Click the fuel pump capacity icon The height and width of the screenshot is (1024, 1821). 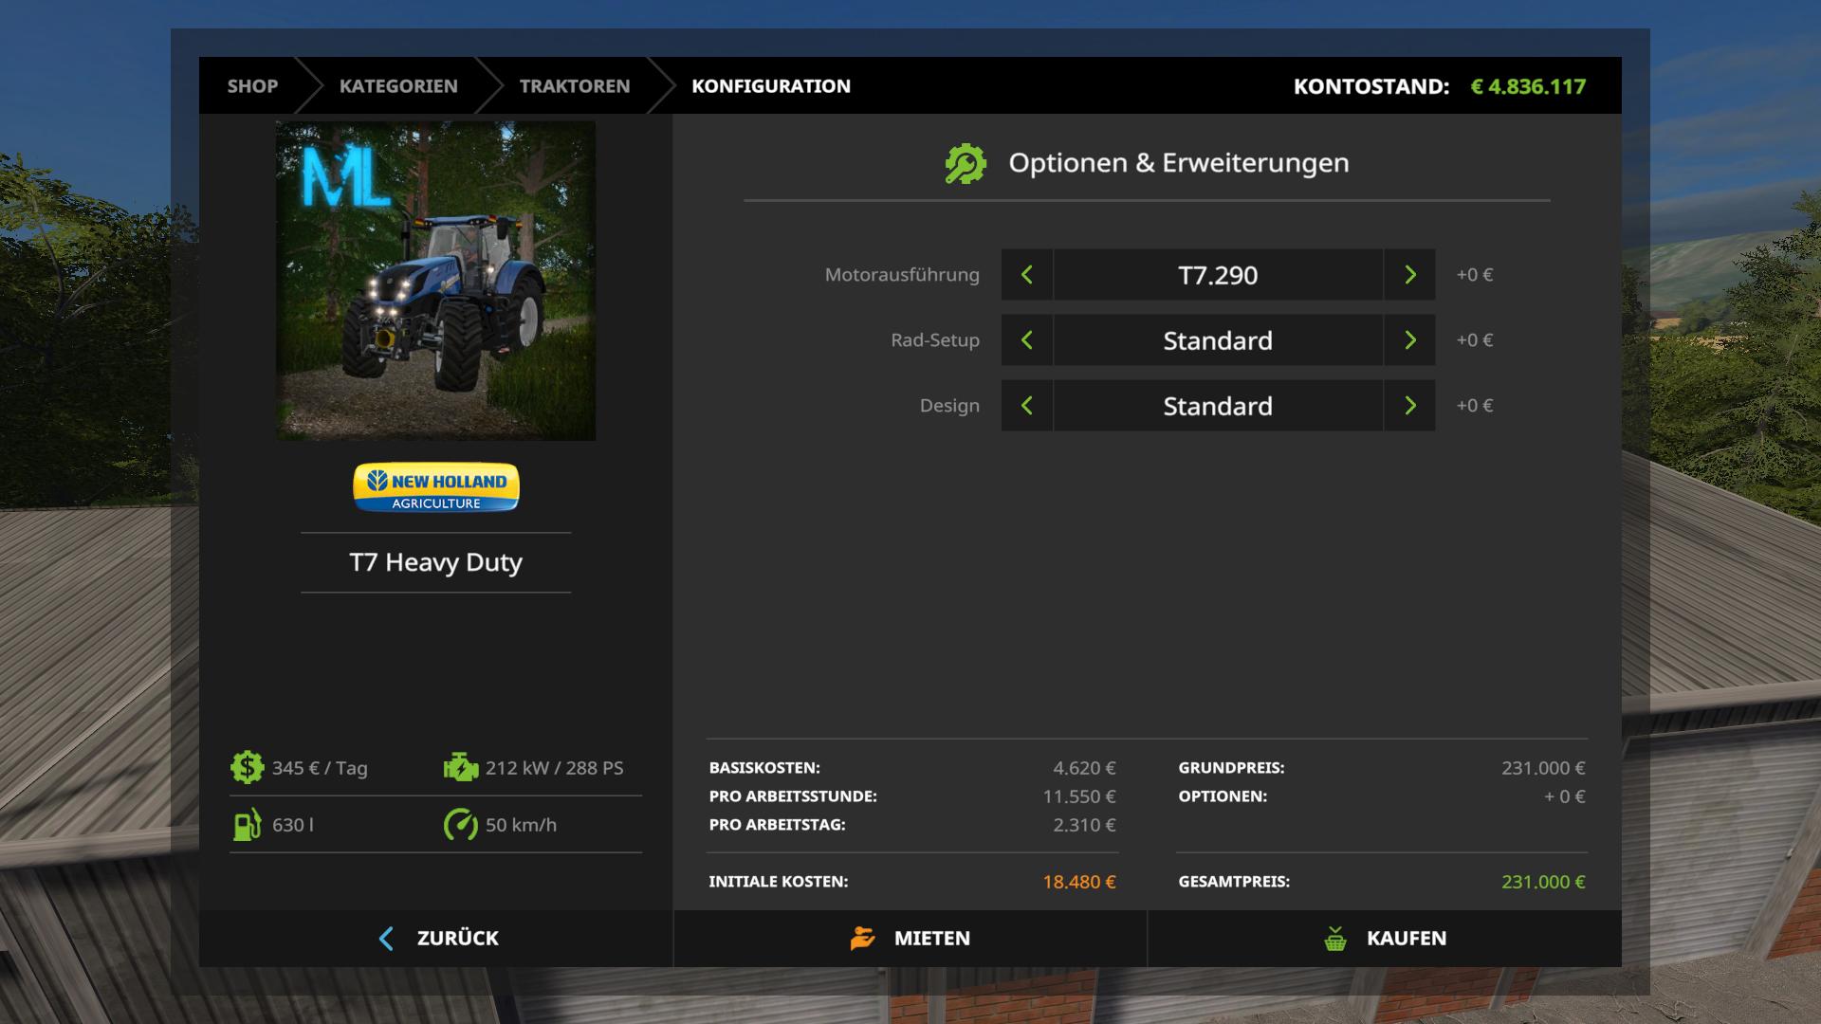(247, 824)
